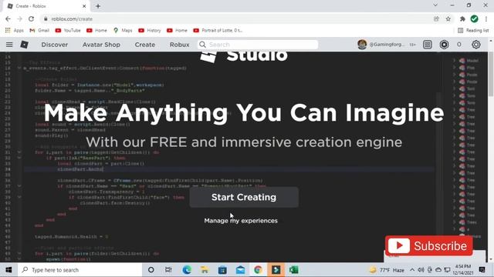Screen dimensions: 494x277
Task: Open the Maps bookmark
Action: click(x=123, y=31)
